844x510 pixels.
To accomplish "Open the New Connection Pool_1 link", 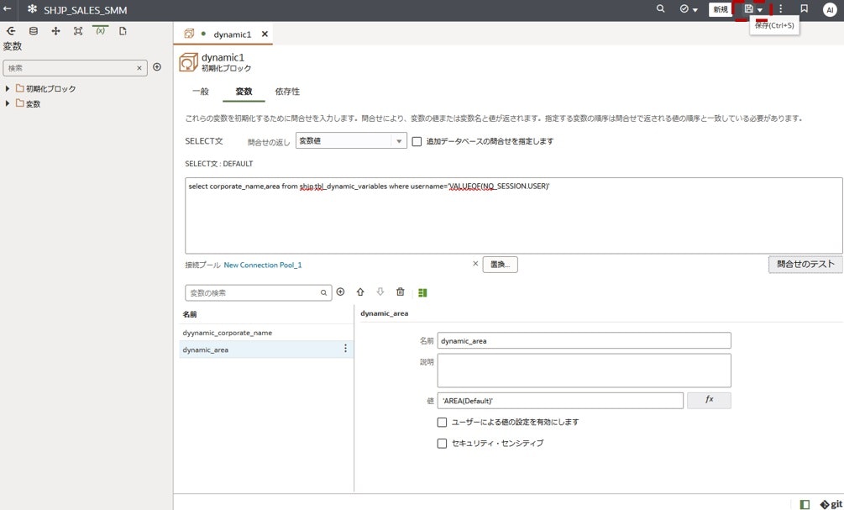I will (x=263, y=265).
